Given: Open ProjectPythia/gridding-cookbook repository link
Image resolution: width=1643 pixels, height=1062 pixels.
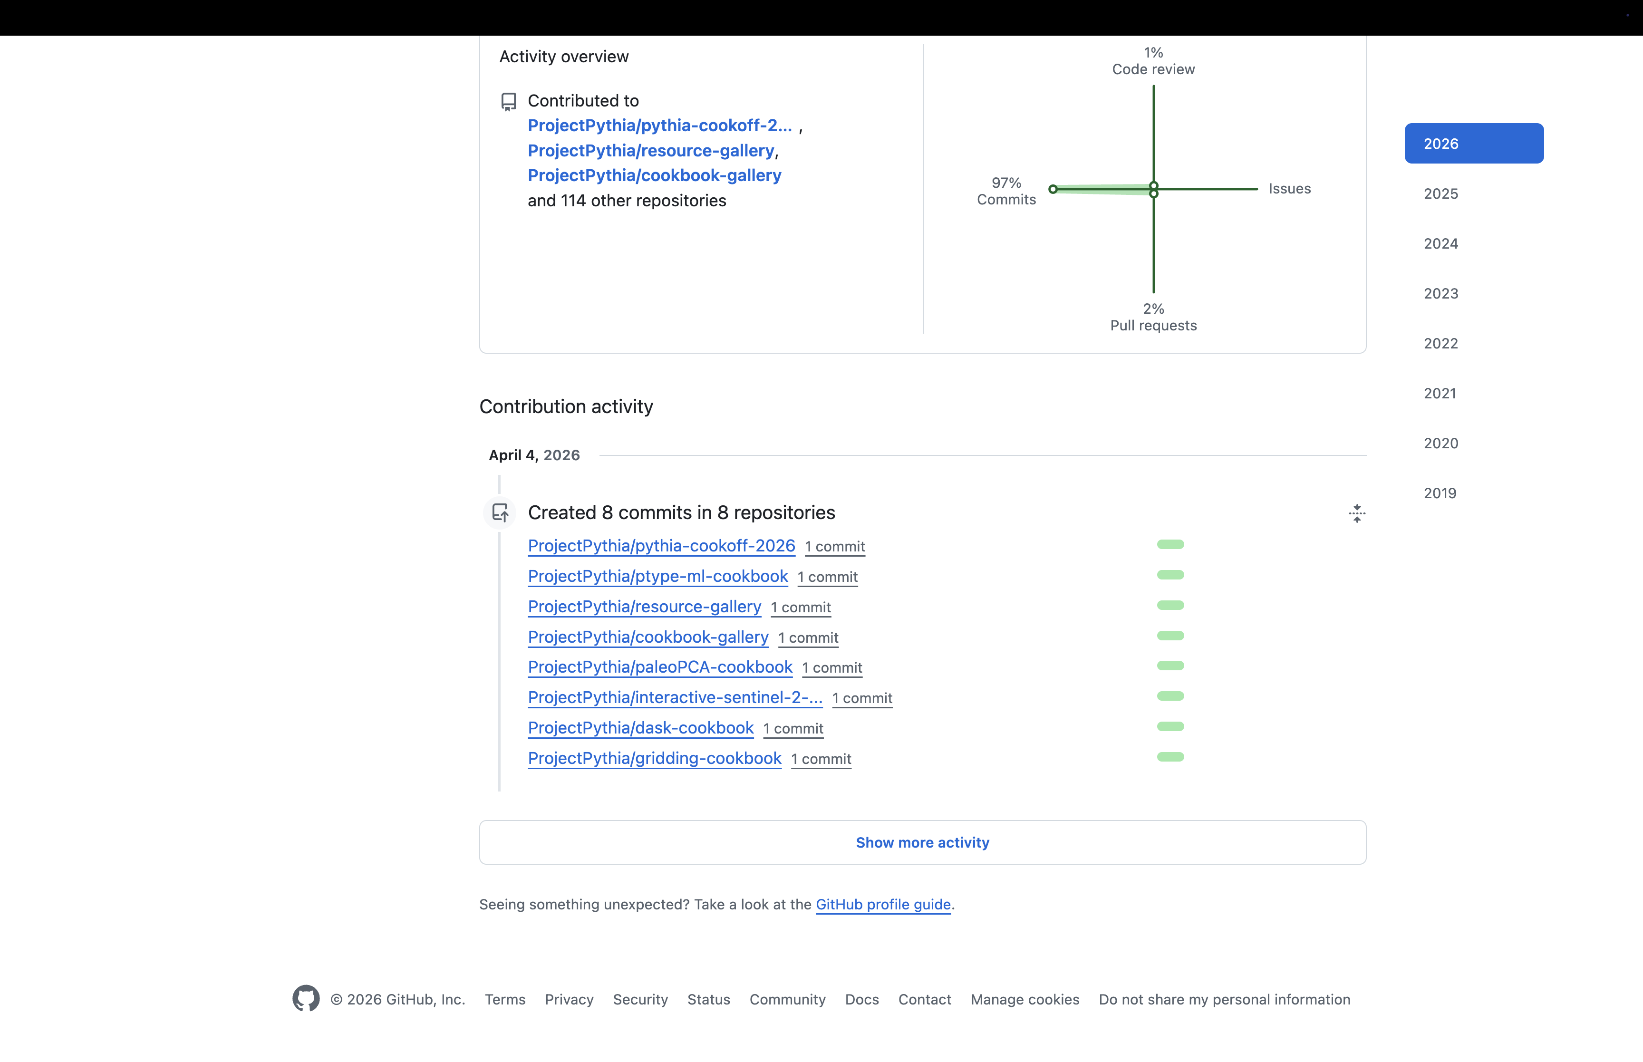Looking at the screenshot, I should [x=654, y=758].
